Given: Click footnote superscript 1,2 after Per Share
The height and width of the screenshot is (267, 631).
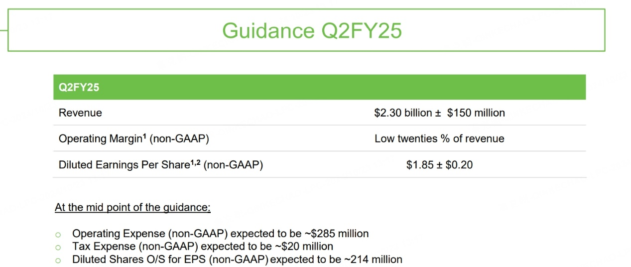Looking at the screenshot, I should (x=195, y=161).
